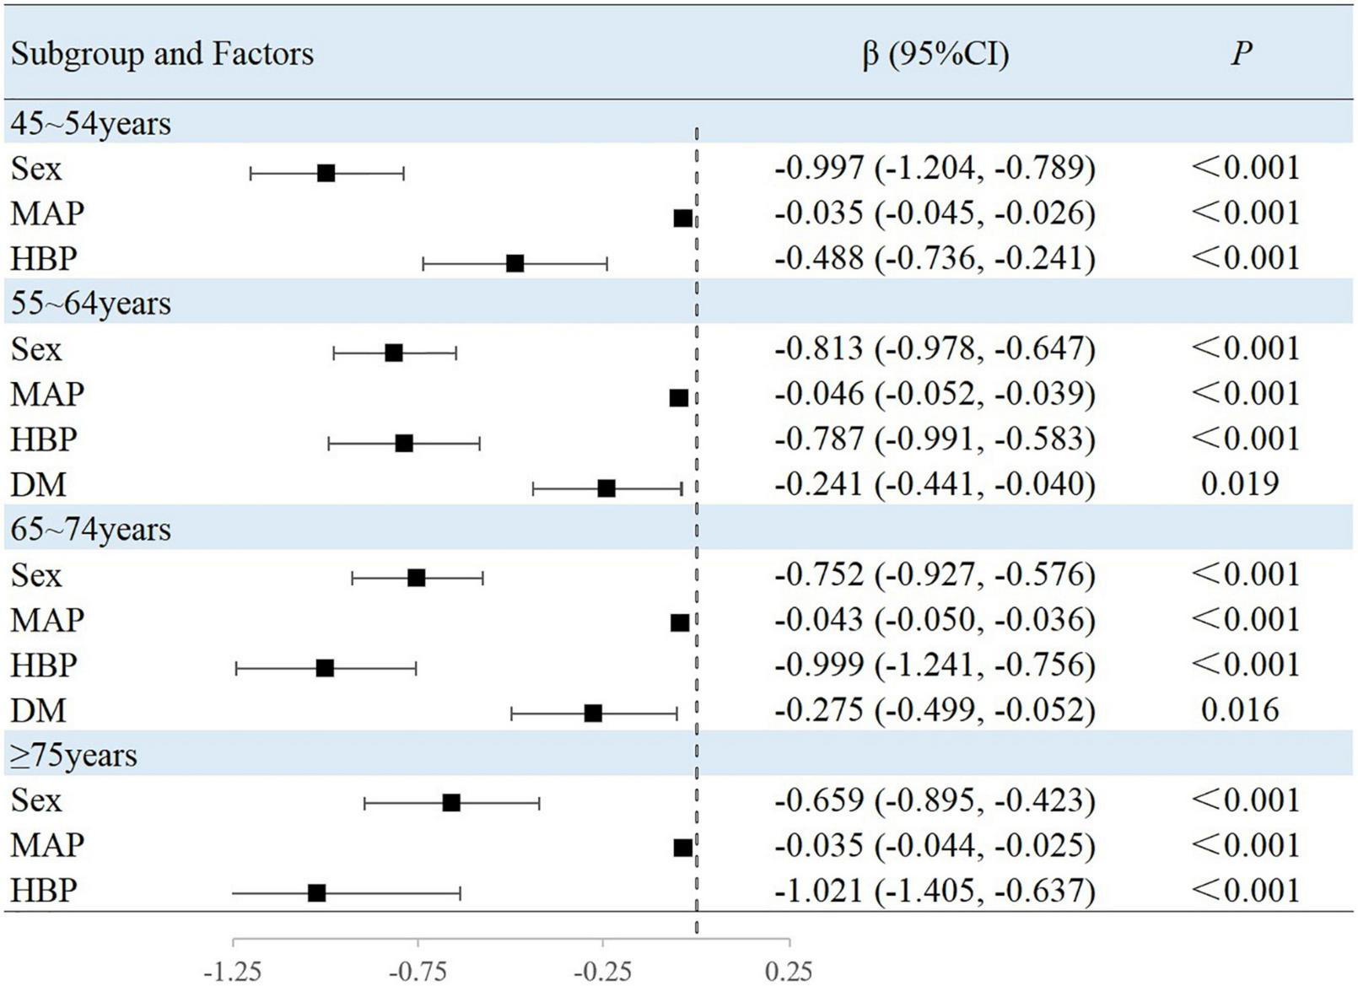Click the value -1.021 (-1.405, -0.637)
Viewport: 1358px width, 986px height.
point(935,891)
